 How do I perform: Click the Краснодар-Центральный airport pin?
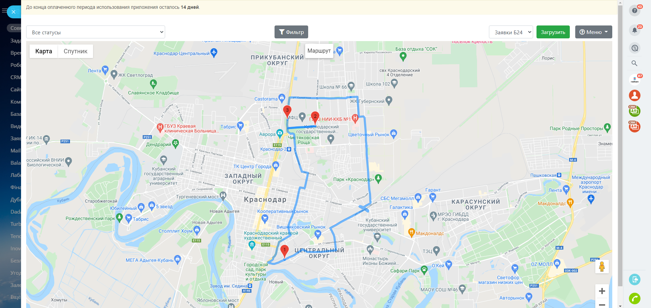coord(214,53)
